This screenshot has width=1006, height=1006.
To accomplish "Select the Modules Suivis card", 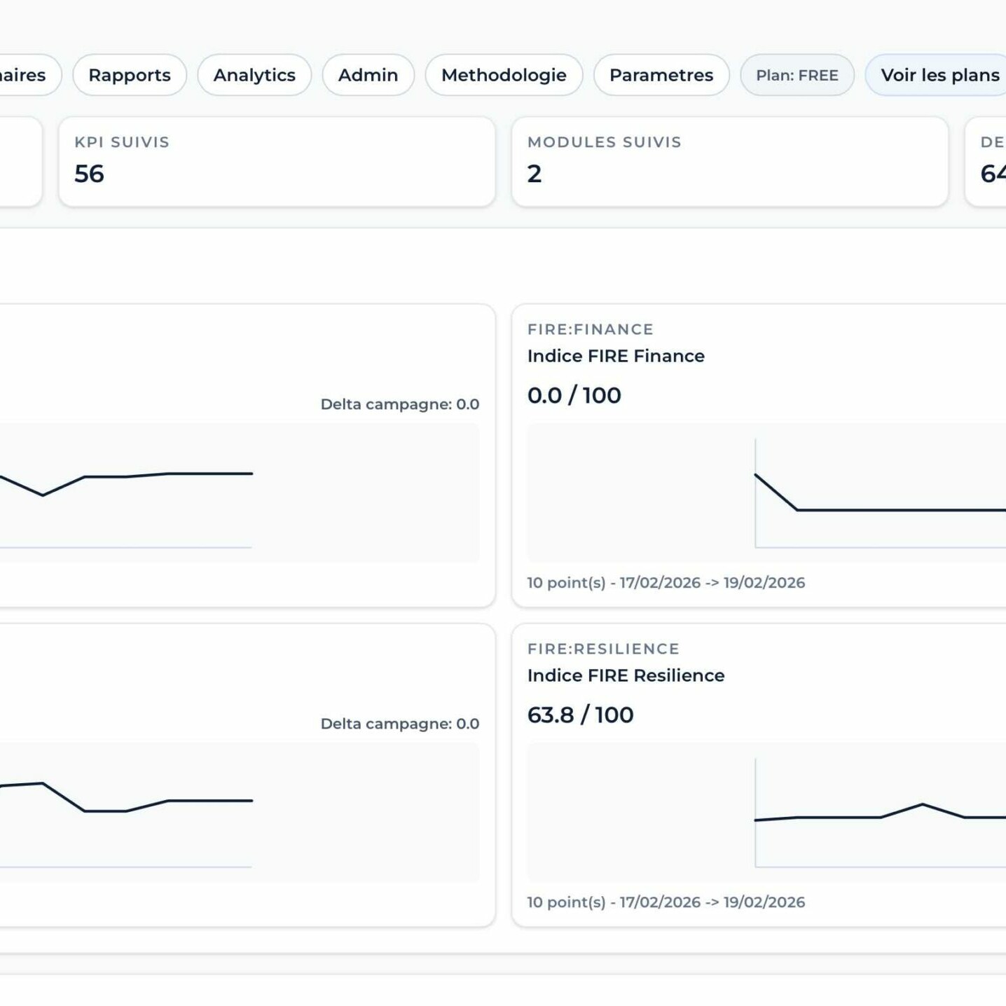I will click(729, 161).
